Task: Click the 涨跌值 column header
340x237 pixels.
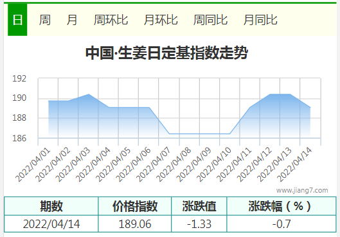Action: click(x=199, y=206)
